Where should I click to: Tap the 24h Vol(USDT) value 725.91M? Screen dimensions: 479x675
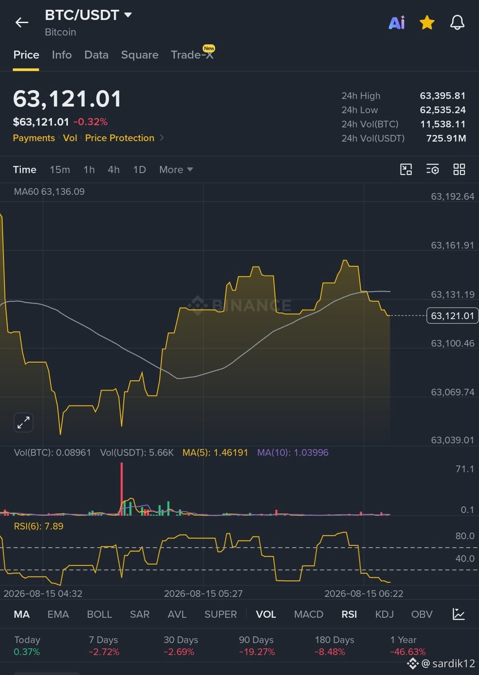(x=446, y=138)
